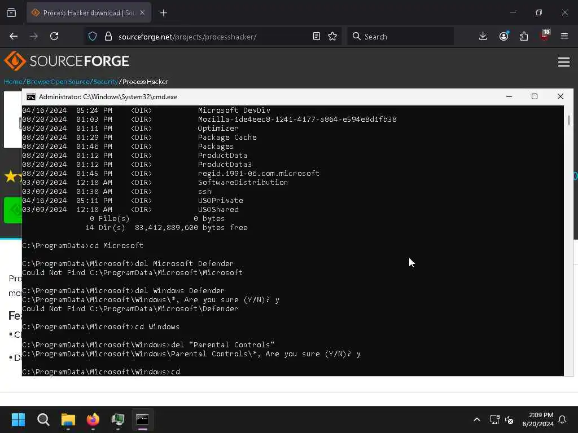This screenshot has width=578, height=433.
Task: Go forward in browser history
Action: (x=34, y=37)
